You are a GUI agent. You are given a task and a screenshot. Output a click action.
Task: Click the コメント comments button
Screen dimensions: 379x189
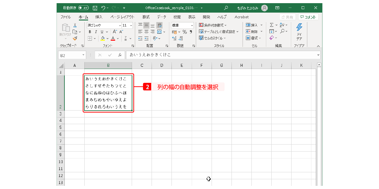coord(308,17)
